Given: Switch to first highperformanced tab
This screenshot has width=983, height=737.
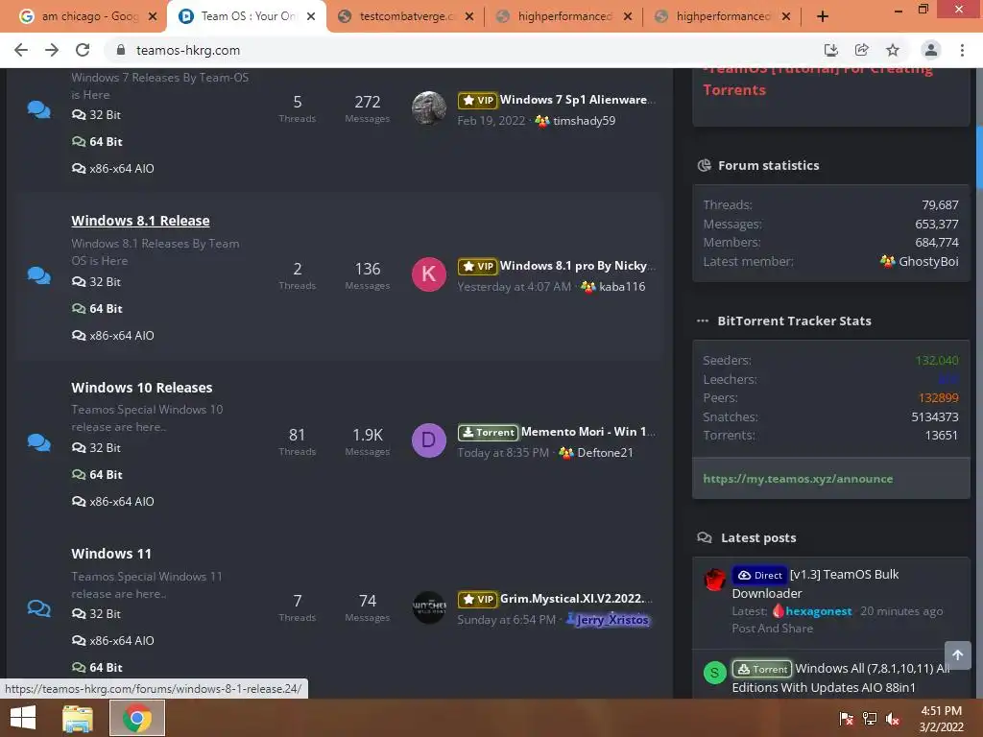Looking at the screenshot, I should click(563, 16).
